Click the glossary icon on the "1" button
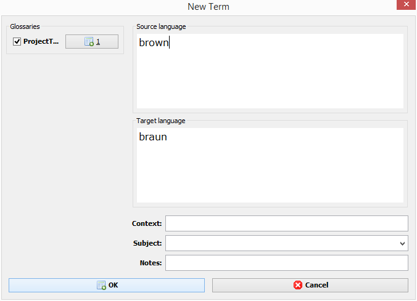The width and height of the screenshot is (417, 301). pyautogui.click(x=89, y=42)
